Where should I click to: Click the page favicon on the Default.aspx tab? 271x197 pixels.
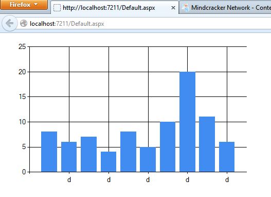click(x=57, y=8)
